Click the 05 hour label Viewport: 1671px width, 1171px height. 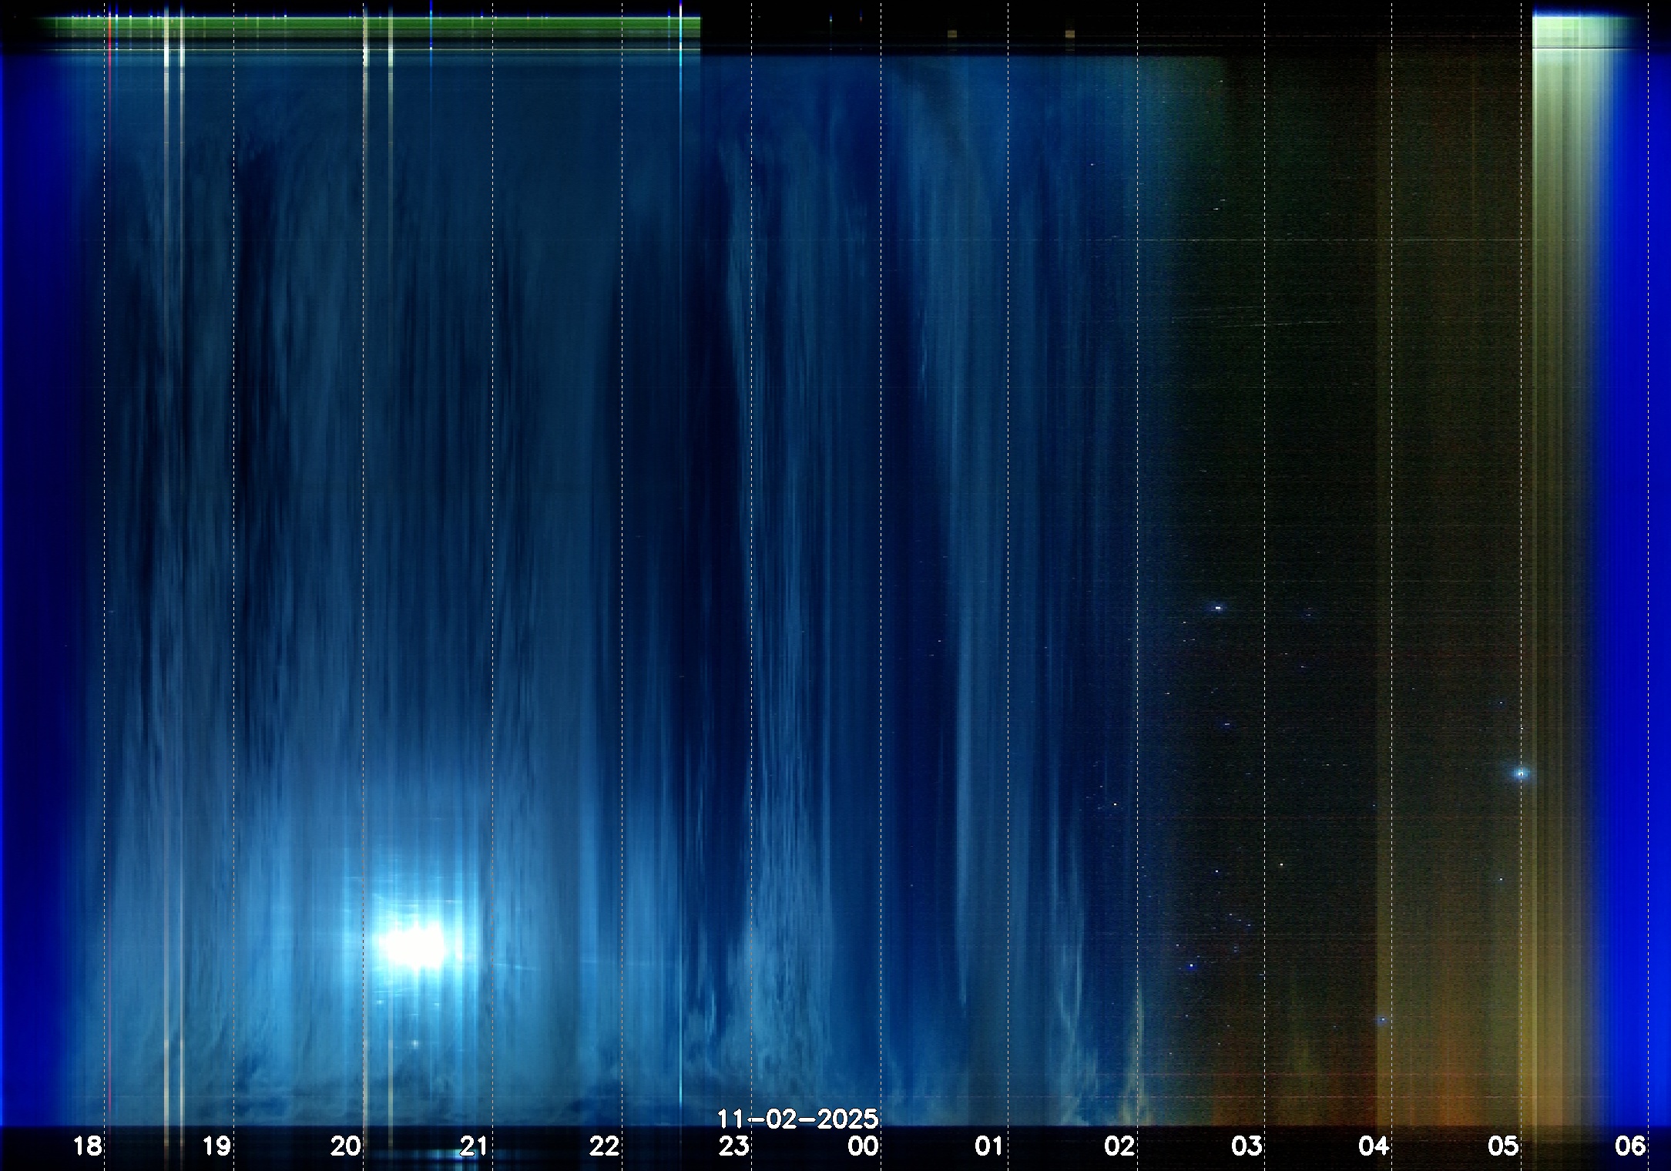click(x=1502, y=1146)
